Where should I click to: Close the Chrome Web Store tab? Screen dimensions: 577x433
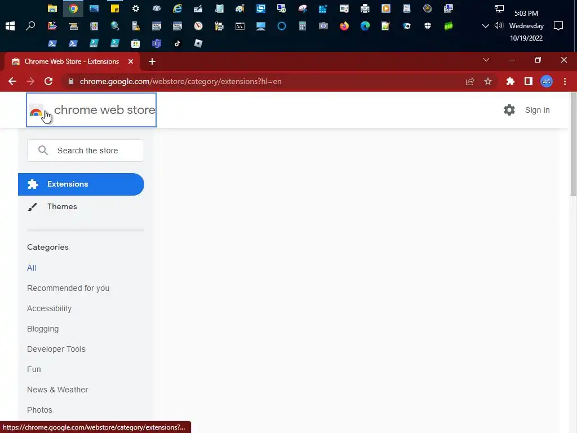coord(131,61)
